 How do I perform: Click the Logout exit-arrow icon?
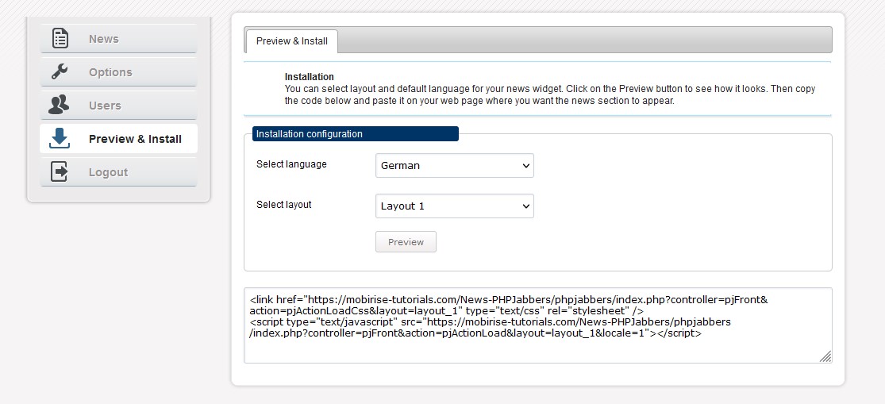pyautogui.click(x=60, y=171)
